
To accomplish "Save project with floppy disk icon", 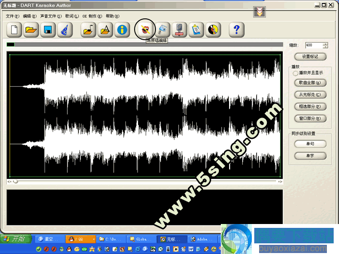I will (x=48, y=30).
